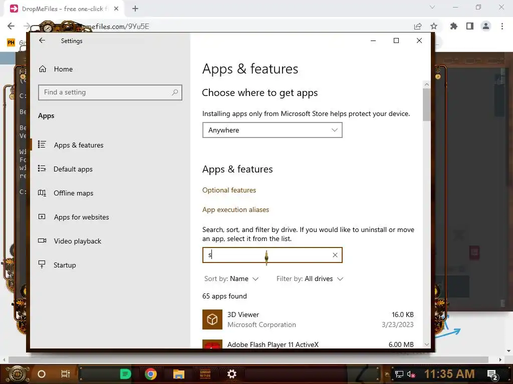Open Apps & features in the sidebar
The width and height of the screenshot is (513, 384).
(110, 145)
